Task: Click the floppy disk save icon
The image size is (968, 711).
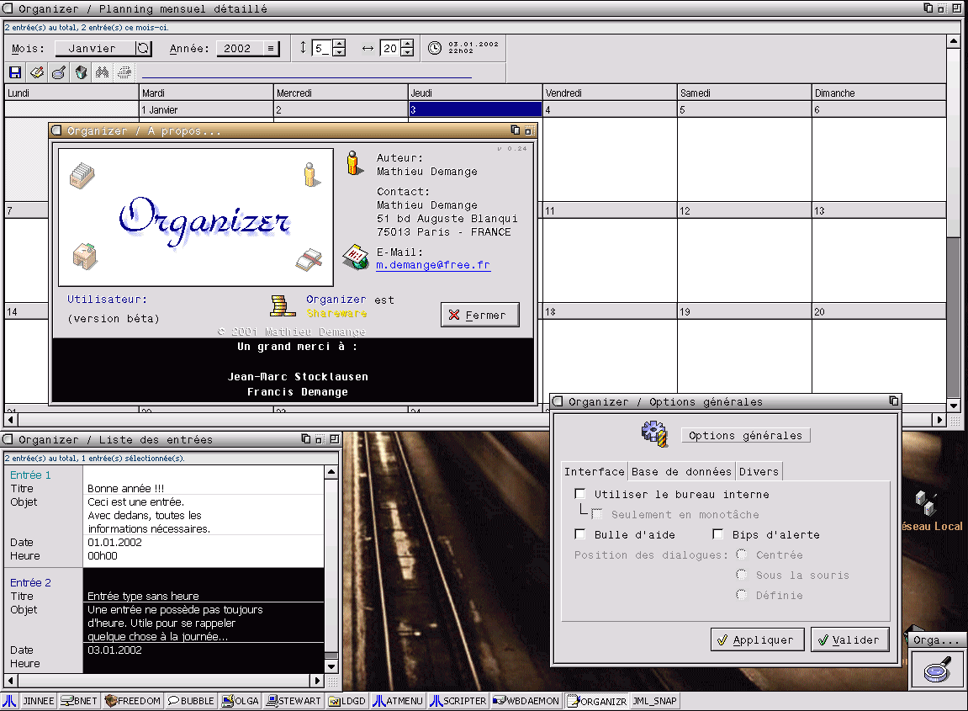Action: coord(15,72)
